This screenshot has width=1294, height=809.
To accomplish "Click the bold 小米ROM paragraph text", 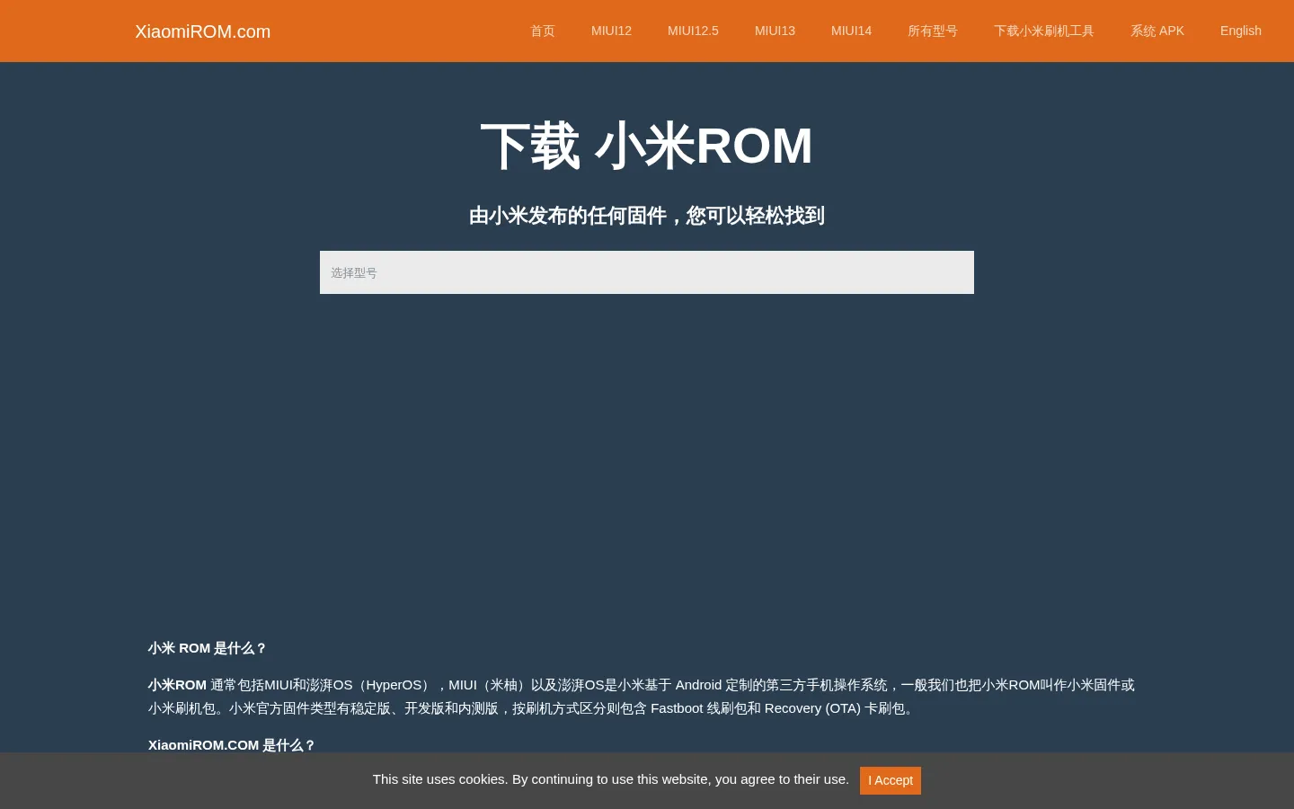I will coord(177,685).
